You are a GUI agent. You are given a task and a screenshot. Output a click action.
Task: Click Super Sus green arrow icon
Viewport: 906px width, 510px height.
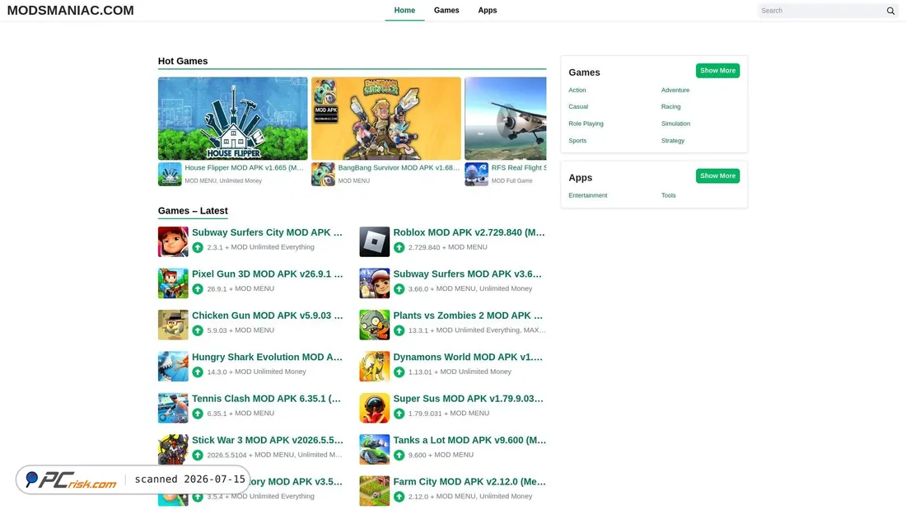pyautogui.click(x=399, y=414)
